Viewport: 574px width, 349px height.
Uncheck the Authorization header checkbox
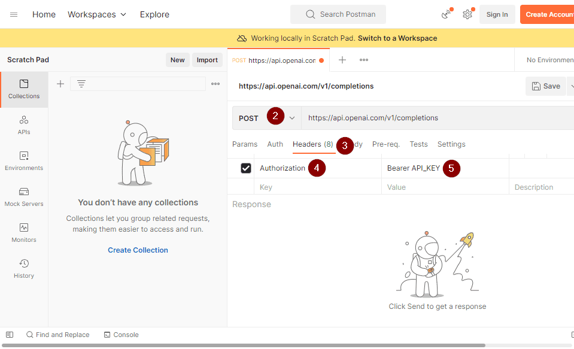(x=246, y=168)
